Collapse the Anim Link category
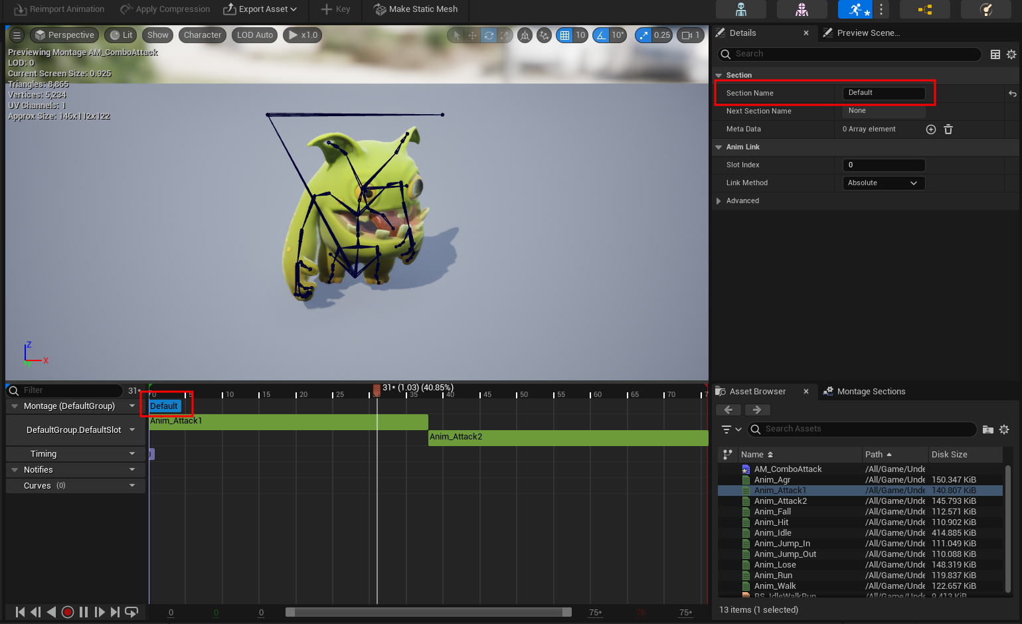The width and height of the screenshot is (1022, 624). [x=719, y=147]
